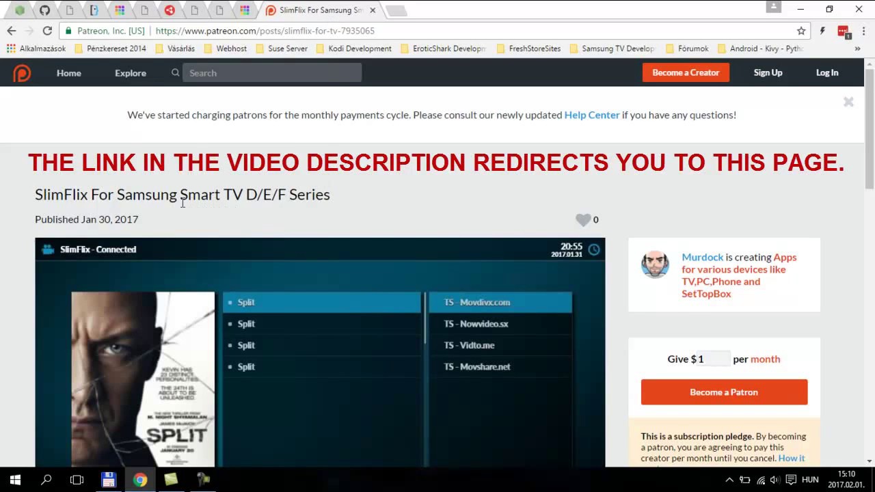The width and height of the screenshot is (875, 492).
Task: Dismiss the payments notice banner
Action: pos(848,102)
